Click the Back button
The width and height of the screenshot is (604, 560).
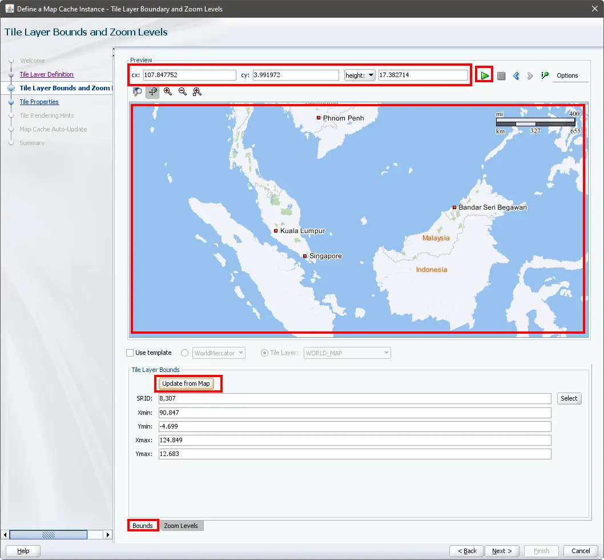tap(467, 551)
